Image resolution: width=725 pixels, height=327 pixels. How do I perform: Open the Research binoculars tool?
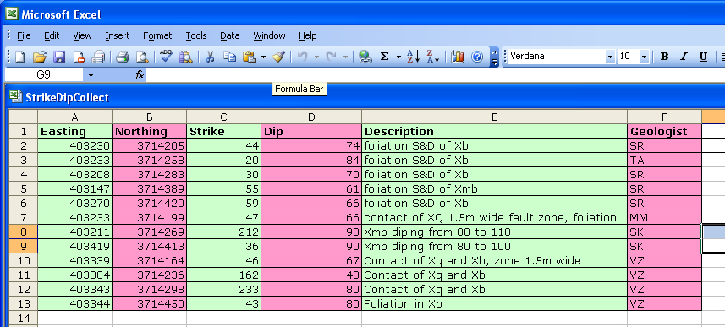tap(185, 57)
